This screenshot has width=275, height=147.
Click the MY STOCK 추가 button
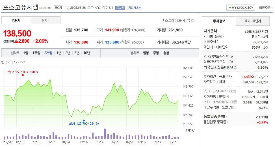241,8
